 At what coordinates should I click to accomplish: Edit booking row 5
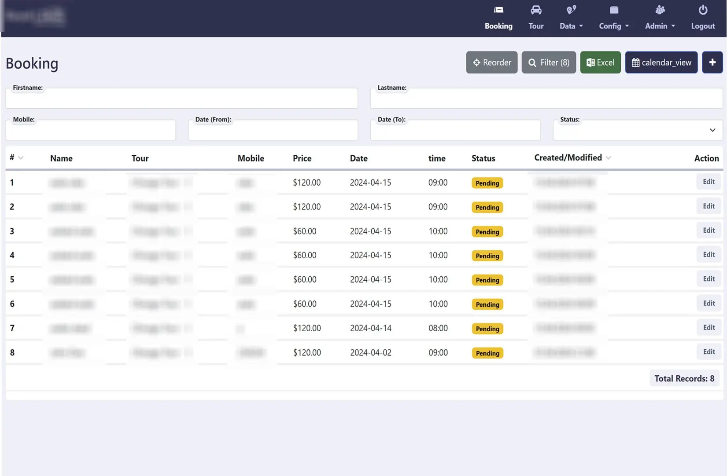pos(708,279)
